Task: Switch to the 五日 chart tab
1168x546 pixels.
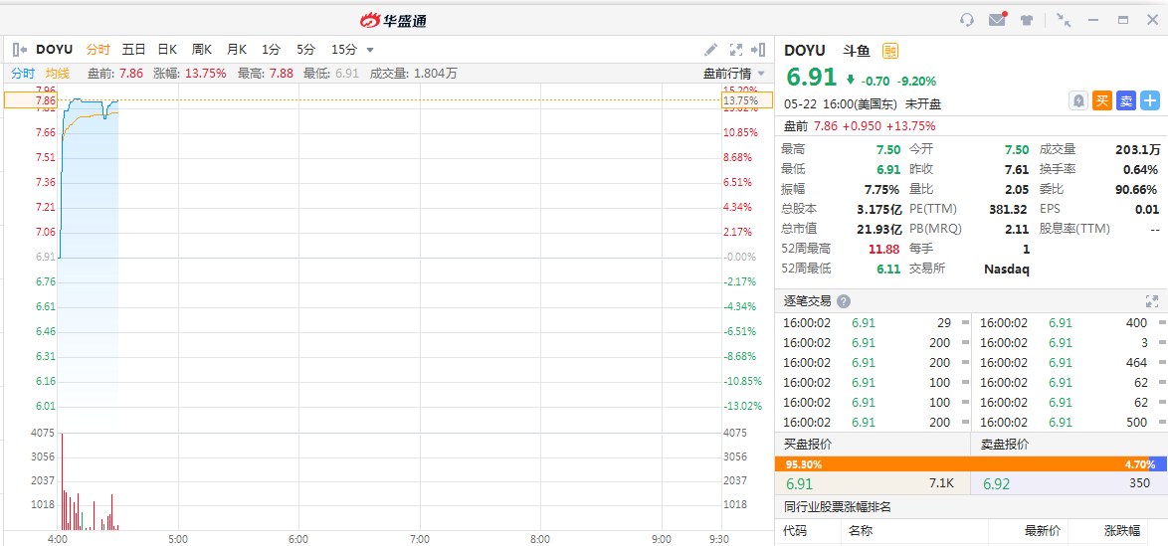Action: (x=133, y=50)
